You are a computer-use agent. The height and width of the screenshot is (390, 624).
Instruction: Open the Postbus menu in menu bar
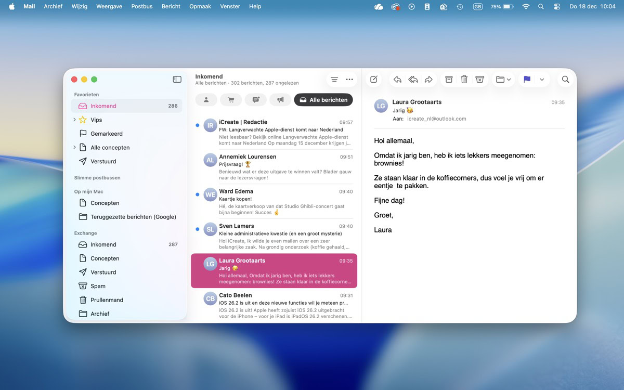tap(142, 6)
